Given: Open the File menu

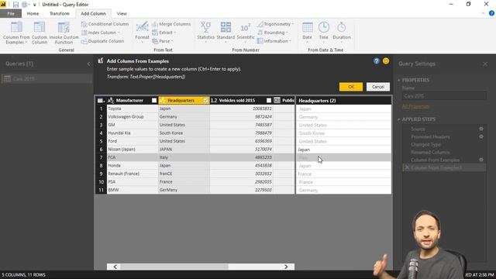Looking at the screenshot, I should point(11,14).
